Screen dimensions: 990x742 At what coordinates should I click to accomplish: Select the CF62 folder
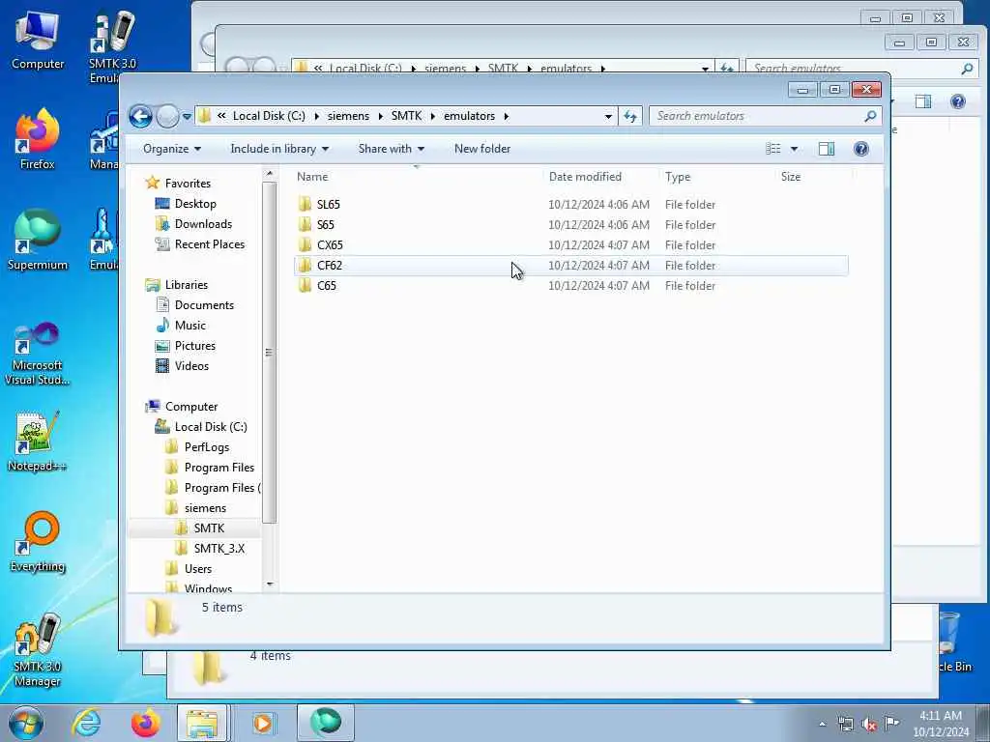click(571, 265)
